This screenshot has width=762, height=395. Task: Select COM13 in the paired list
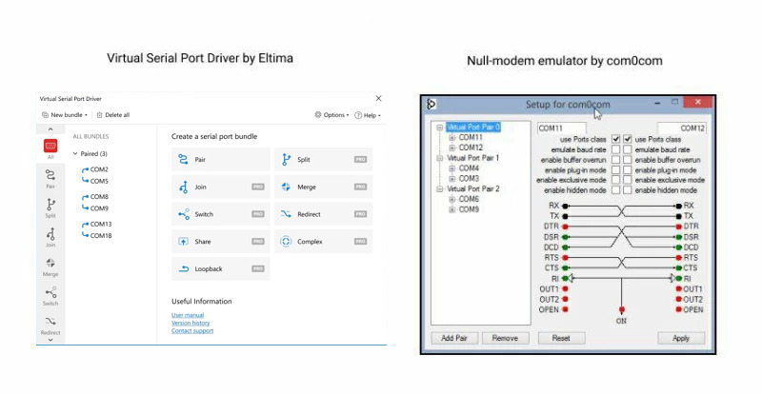tap(101, 224)
